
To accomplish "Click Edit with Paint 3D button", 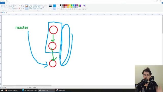I will pyautogui.click(x=84, y=7).
